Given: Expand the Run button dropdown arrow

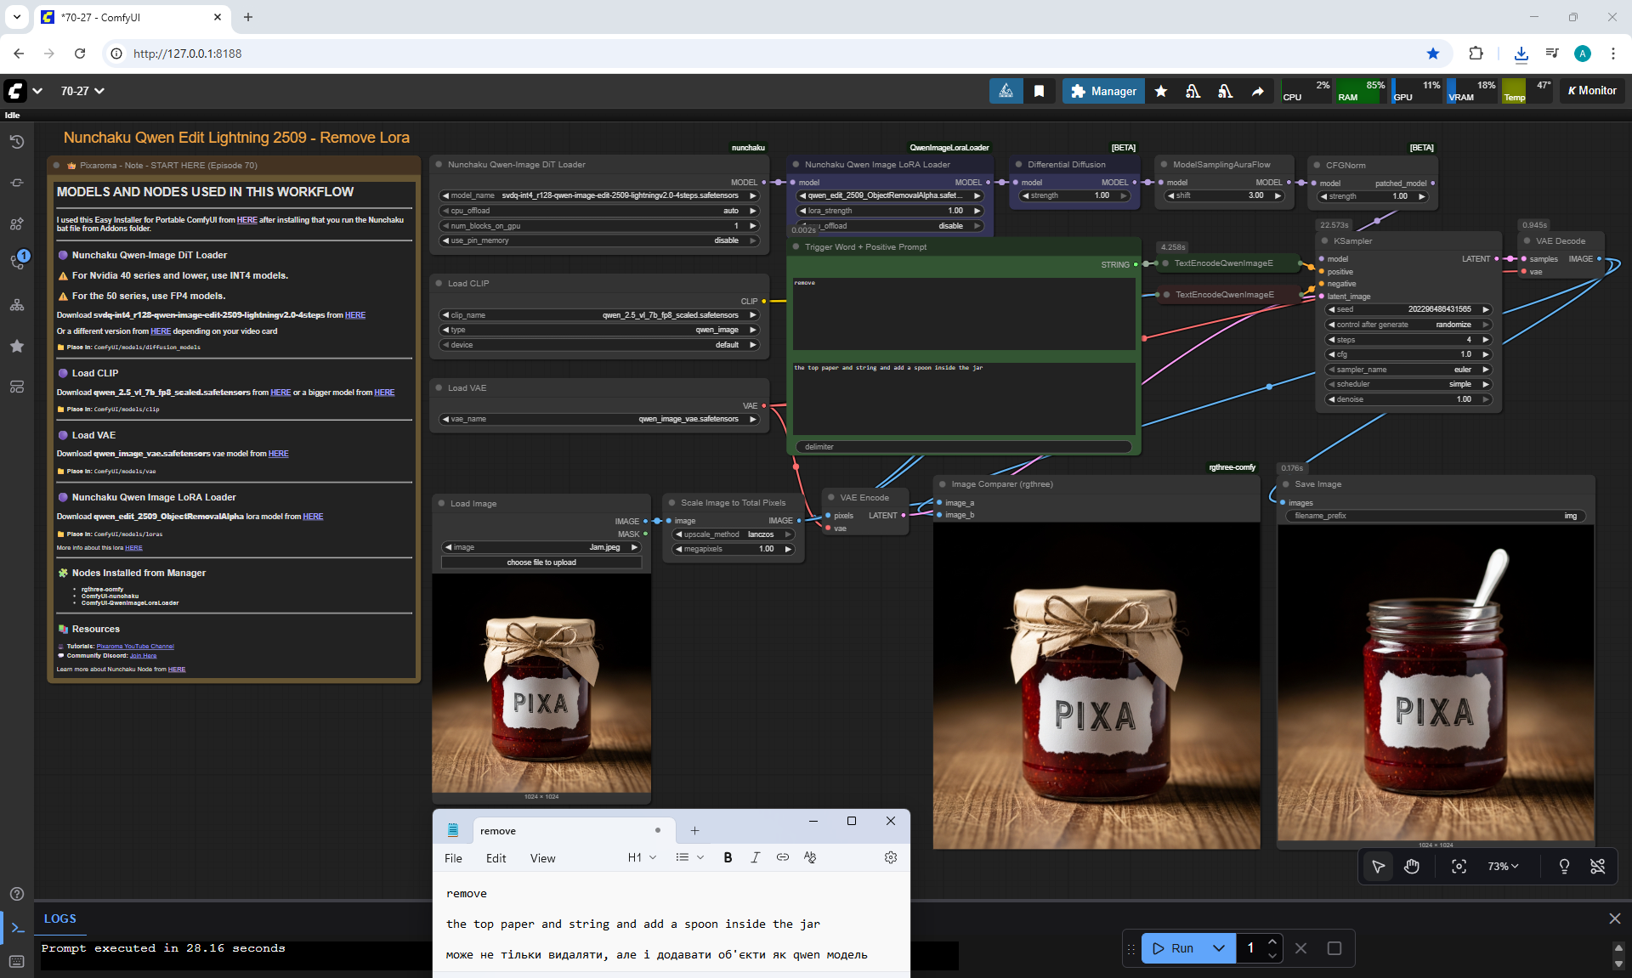Looking at the screenshot, I should pyautogui.click(x=1218, y=948).
